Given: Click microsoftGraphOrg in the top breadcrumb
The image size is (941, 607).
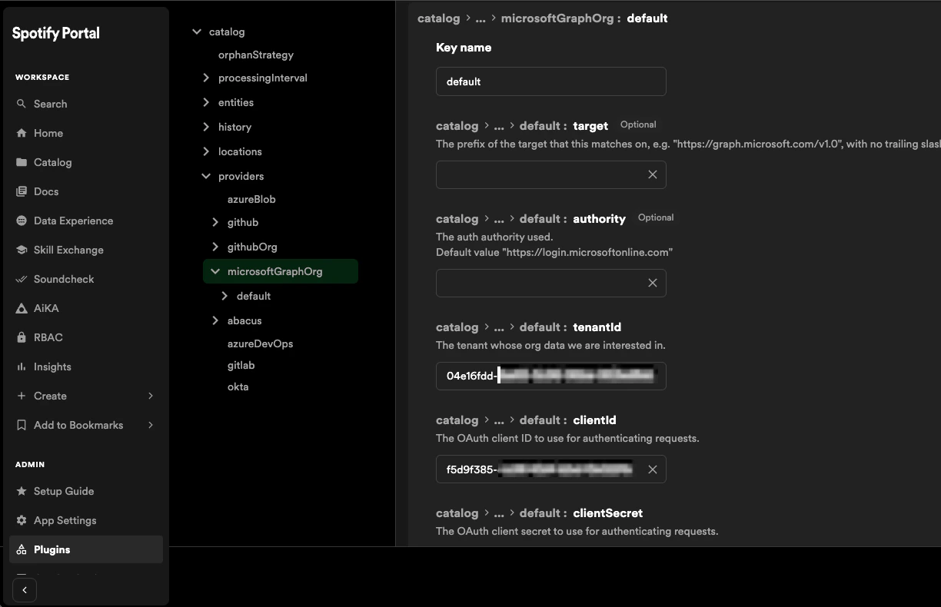Looking at the screenshot, I should 557,18.
